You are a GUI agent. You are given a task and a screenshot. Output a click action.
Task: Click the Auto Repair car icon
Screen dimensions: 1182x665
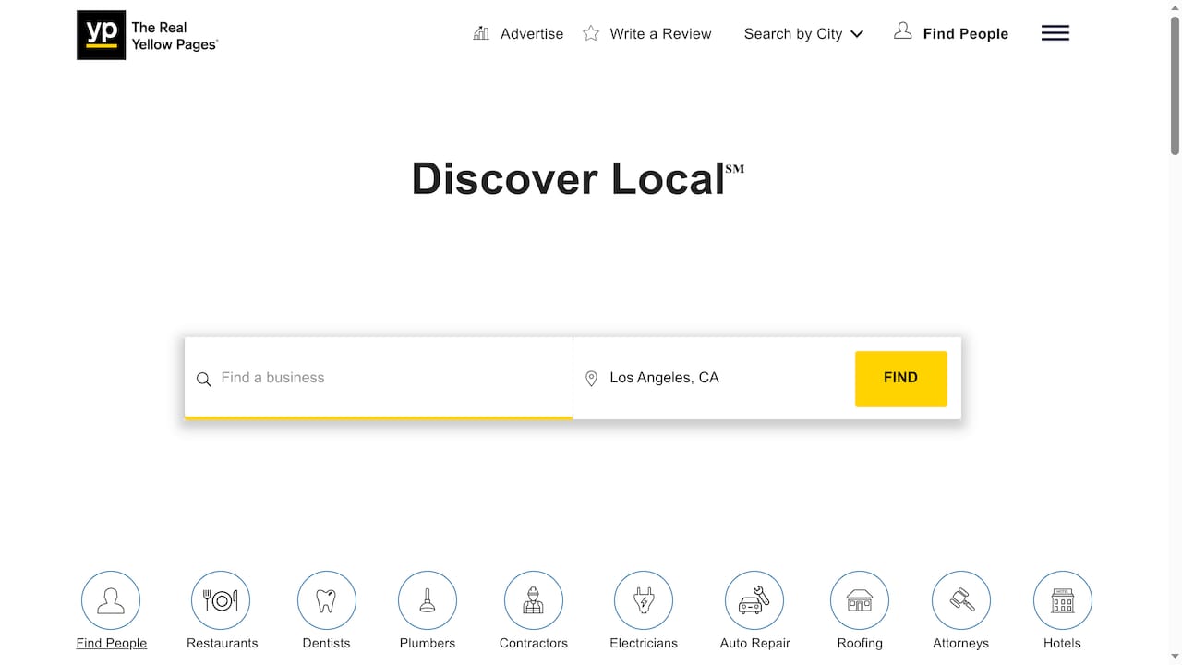[754, 599]
